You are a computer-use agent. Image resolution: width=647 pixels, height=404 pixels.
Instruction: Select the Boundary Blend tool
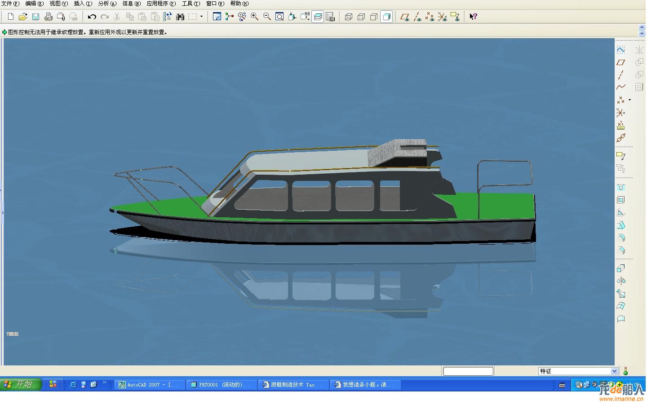[621, 306]
